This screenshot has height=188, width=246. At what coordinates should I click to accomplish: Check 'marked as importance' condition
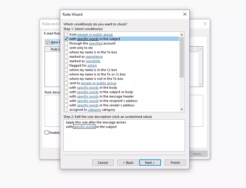pos(66,57)
